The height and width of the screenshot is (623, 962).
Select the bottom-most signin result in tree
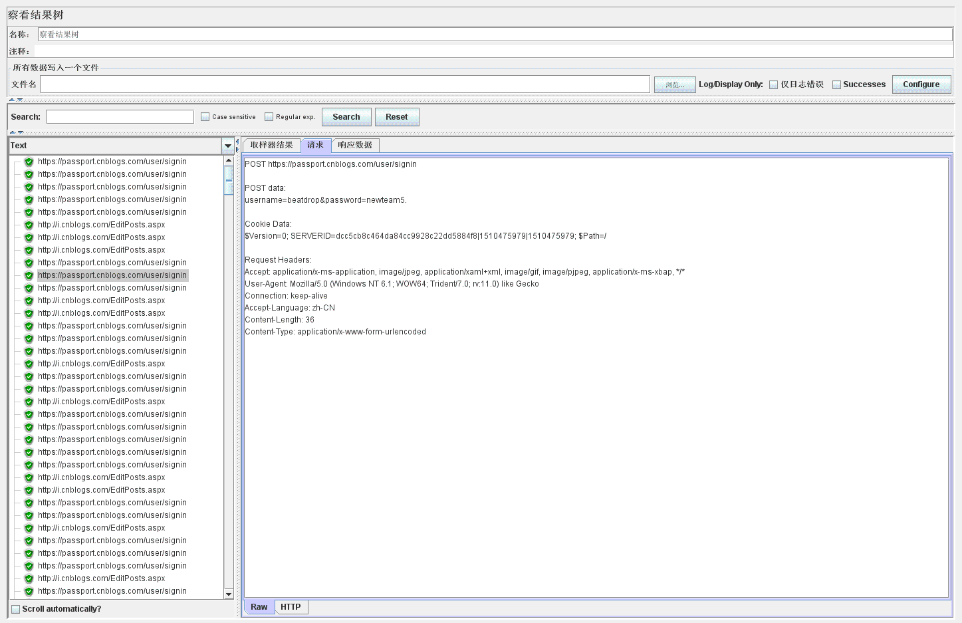(x=112, y=591)
